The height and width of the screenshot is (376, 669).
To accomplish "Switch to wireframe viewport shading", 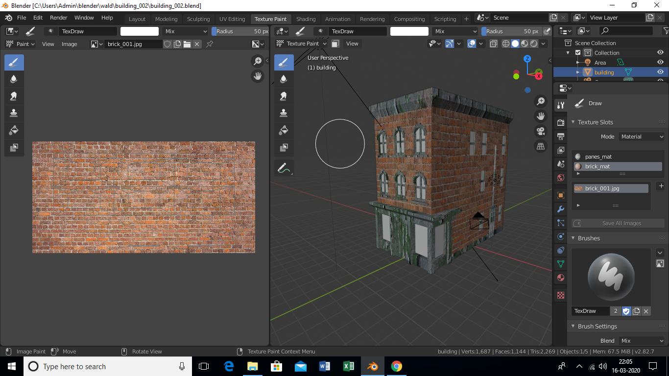I will 506,44.
